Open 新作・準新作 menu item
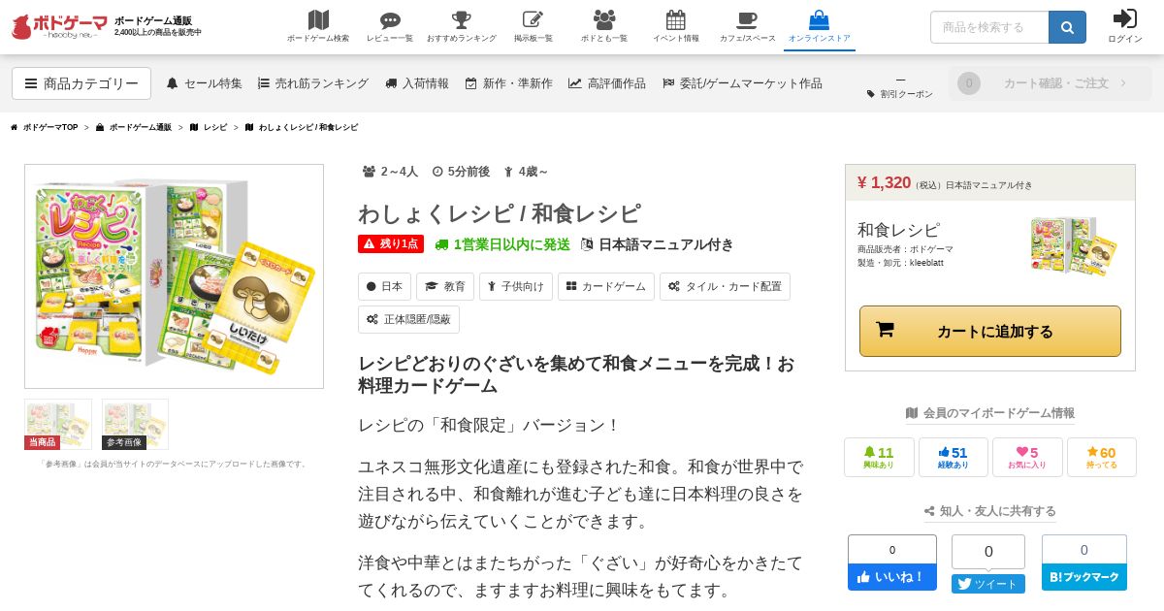Image resolution: width=1164 pixels, height=611 pixels. coord(508,83)
